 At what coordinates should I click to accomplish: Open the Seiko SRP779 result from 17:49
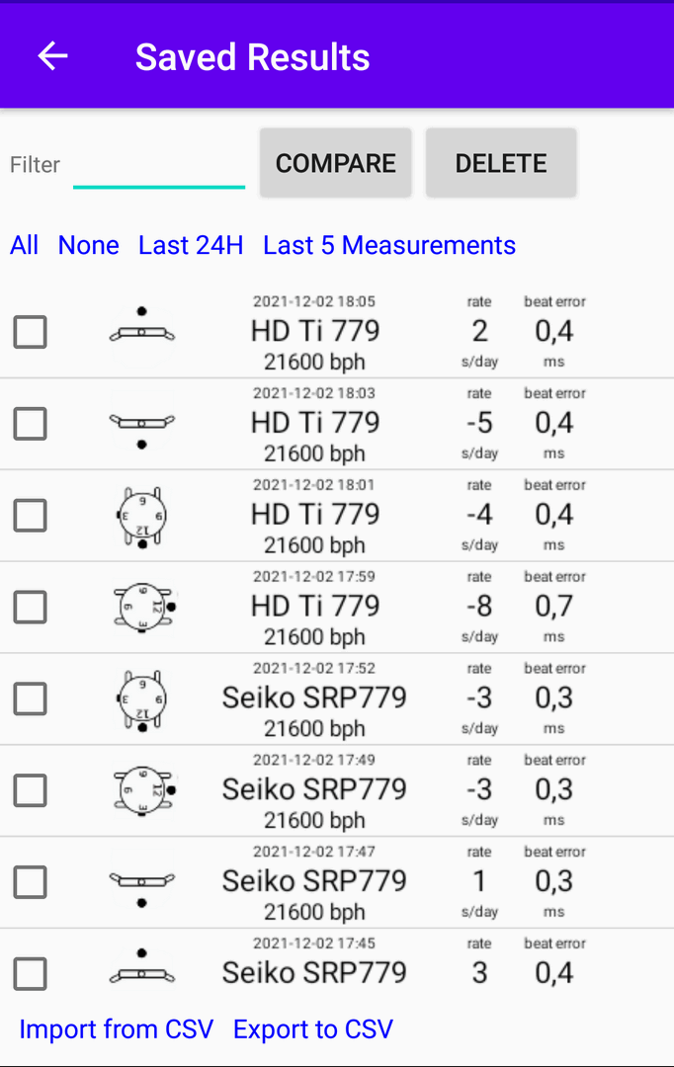point(314,789)
